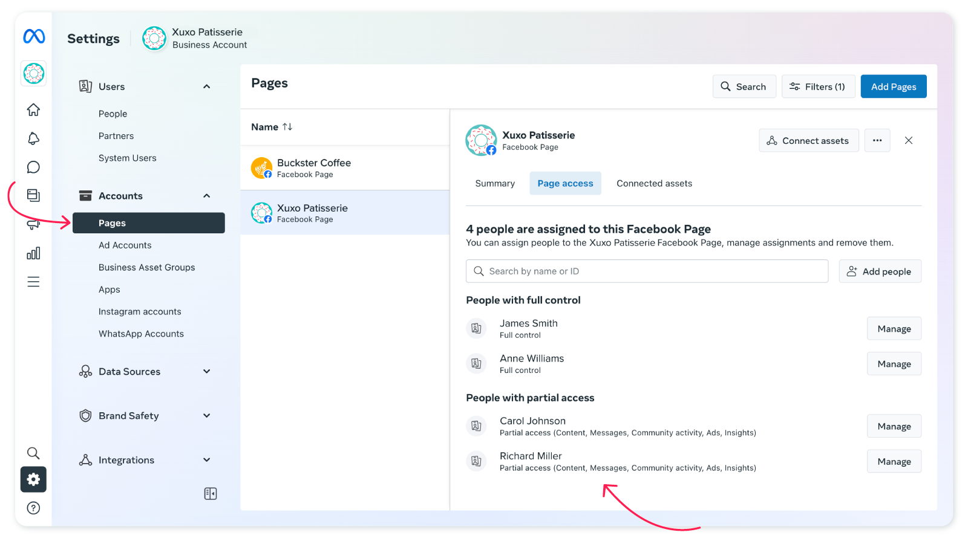The image size is (968, 538).
Task: Open System Users in the sidebar
Action: (128, 158)
